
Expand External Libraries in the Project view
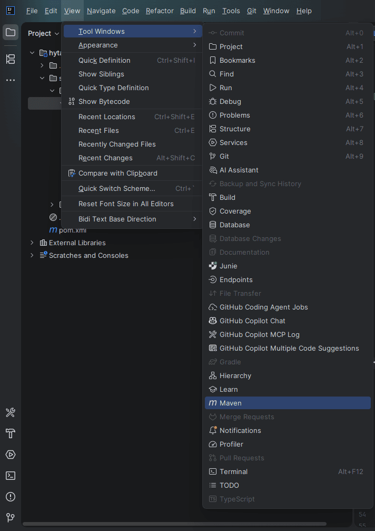(32, 243)
